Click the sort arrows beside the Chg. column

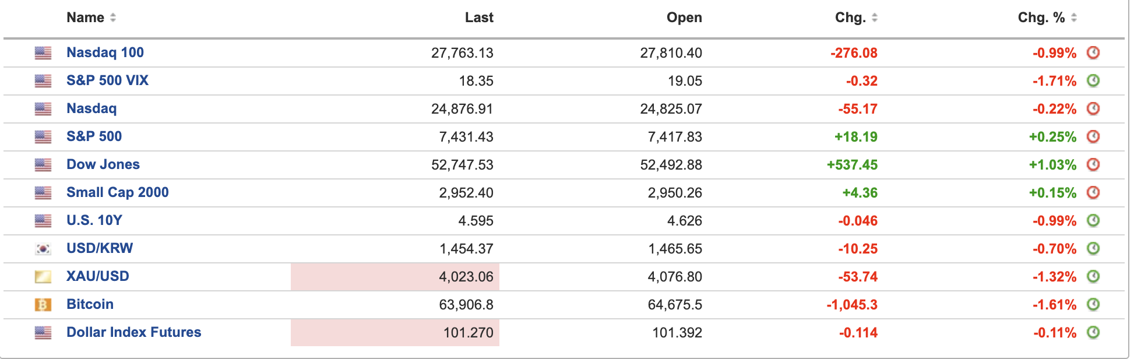click(x=875, y=18)
